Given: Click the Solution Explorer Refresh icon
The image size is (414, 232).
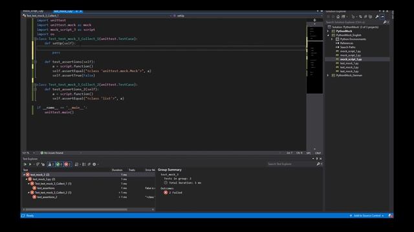Looking at the screenshot, I should (x=365, y=17).
